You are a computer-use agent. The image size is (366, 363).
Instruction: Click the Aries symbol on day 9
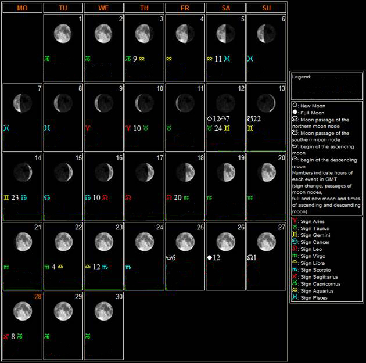[x=88, y=128]
